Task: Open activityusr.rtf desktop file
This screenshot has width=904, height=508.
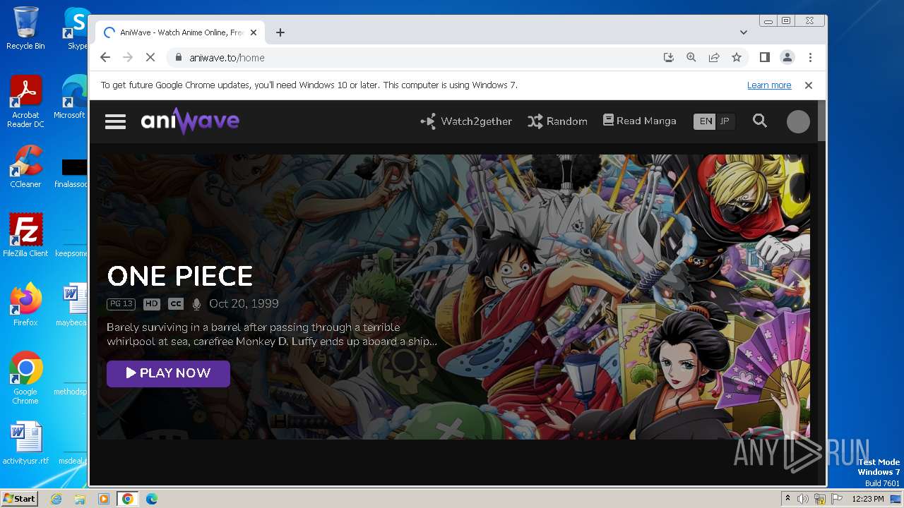Action: (x=25, y=443)
